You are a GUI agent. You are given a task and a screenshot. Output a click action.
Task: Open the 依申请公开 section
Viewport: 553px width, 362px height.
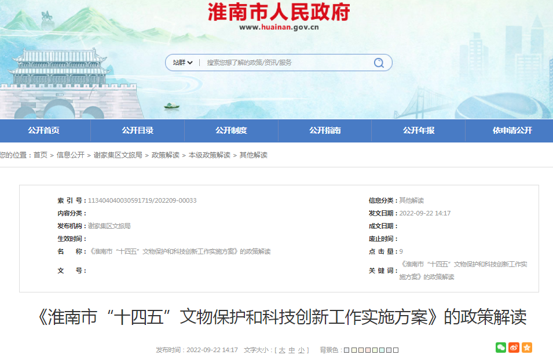512,131
